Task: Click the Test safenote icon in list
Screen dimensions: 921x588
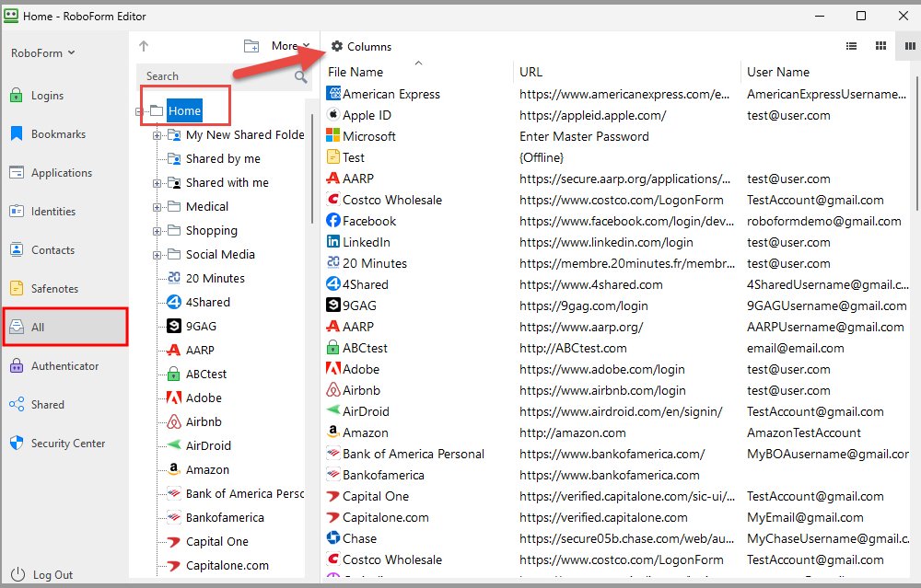Action: click(333, 156)
